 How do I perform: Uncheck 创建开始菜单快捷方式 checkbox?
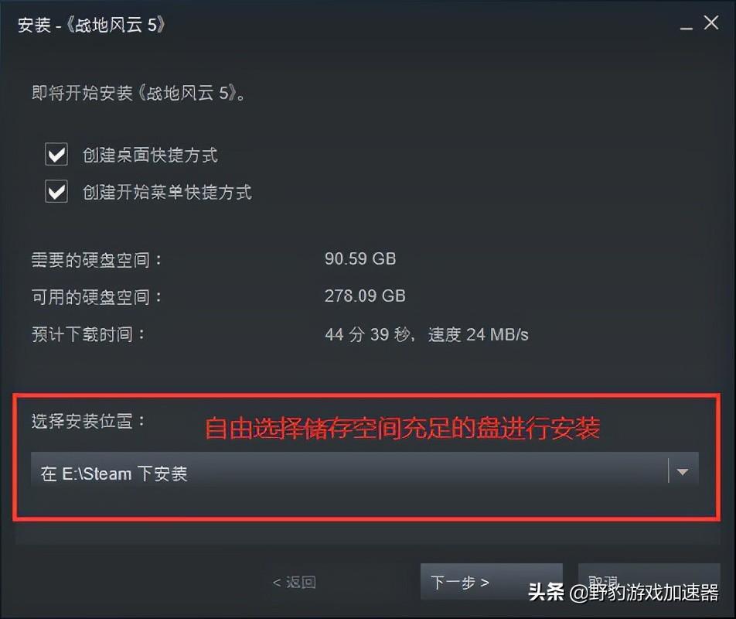pos(56,191)
